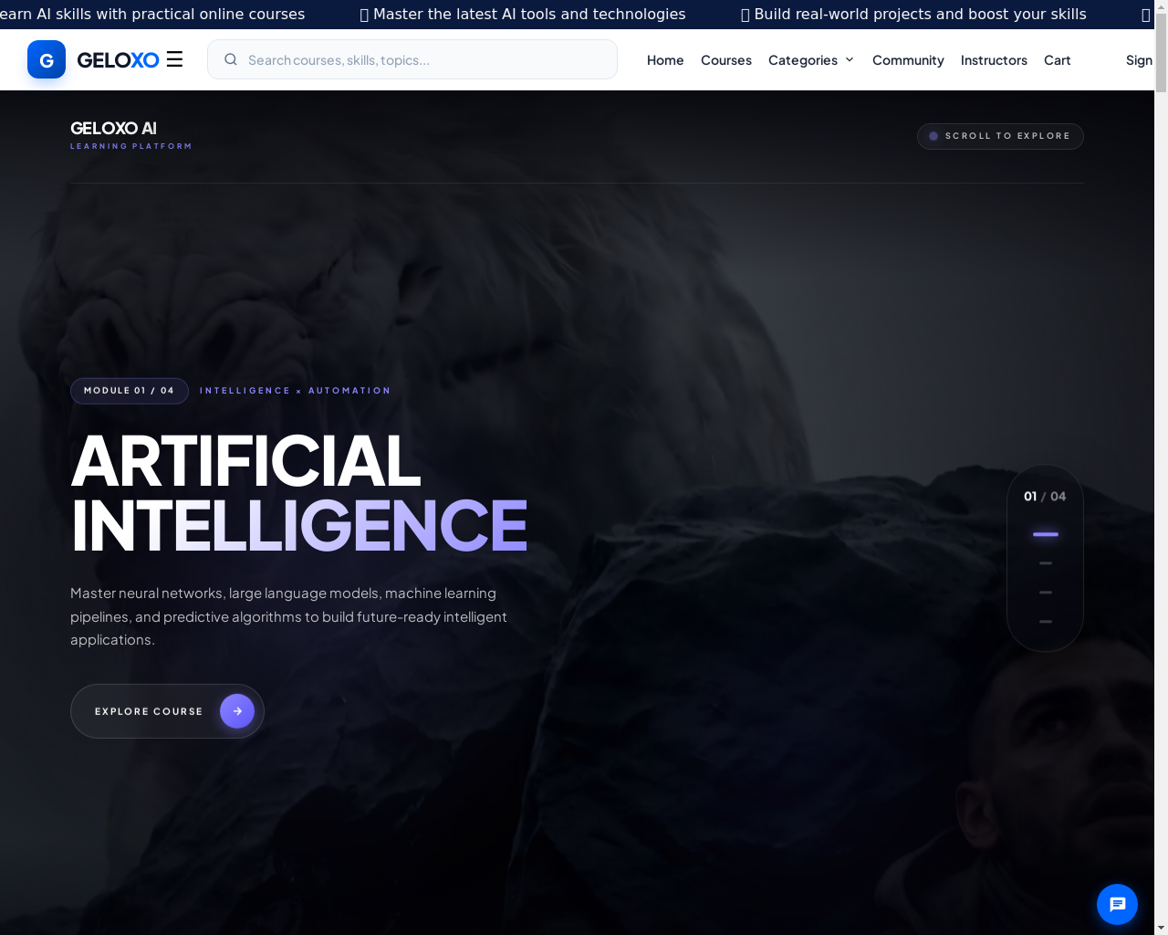
Task: Click the dot in the Scroll to Explore pill
Action: [933, 136]
